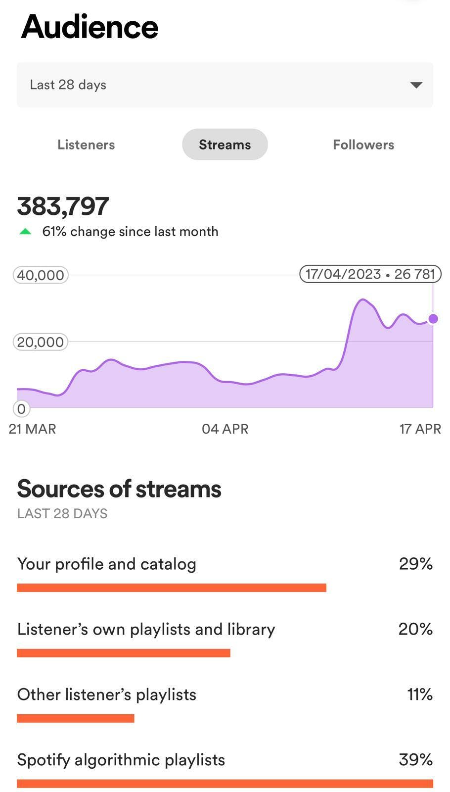The height and width of the screenshot is (792, 450).
Task: Click the dropdown arrow in the date selector
Action: (x=416, y=85)
